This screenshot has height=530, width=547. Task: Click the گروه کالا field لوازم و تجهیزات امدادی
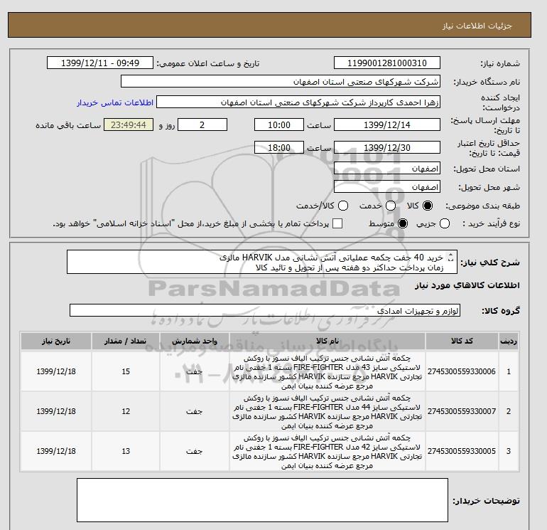tap(265, 310)
